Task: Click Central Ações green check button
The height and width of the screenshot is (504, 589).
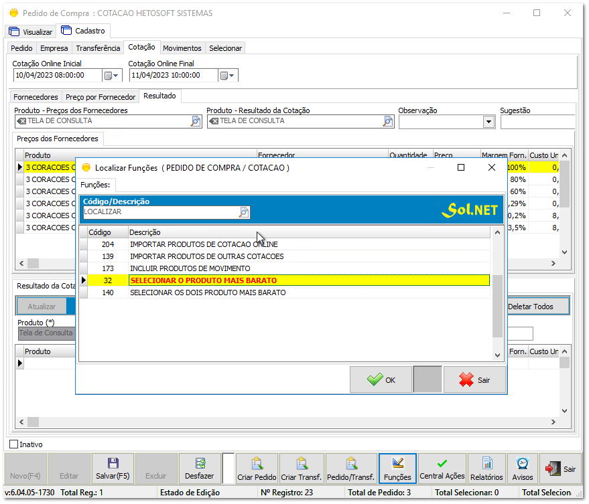Action: [442, 469]
